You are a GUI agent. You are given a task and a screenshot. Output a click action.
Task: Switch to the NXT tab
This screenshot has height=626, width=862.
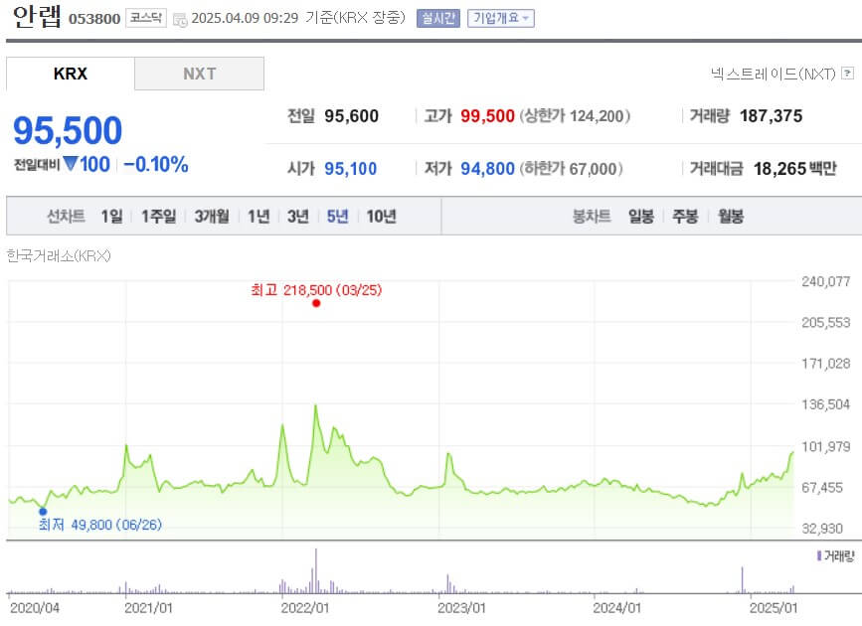pos(198,73)
